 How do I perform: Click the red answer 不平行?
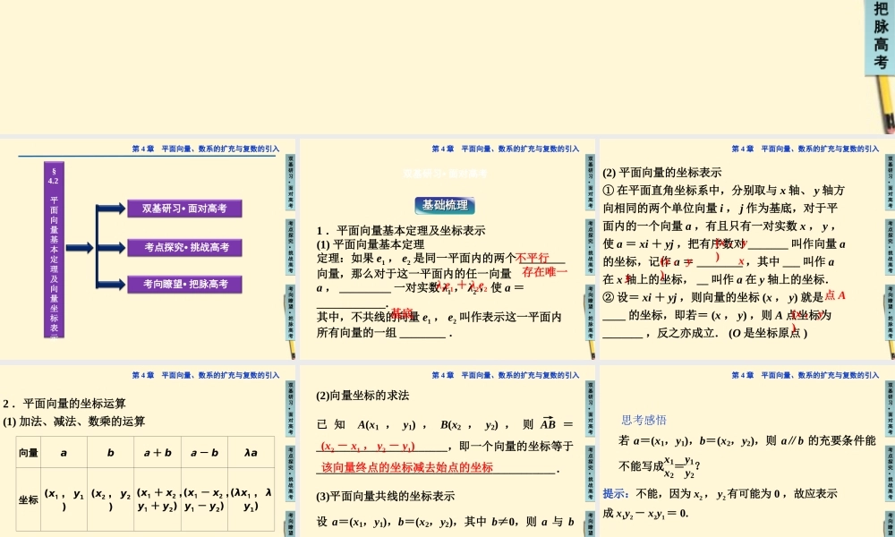[x=532, y=258]
